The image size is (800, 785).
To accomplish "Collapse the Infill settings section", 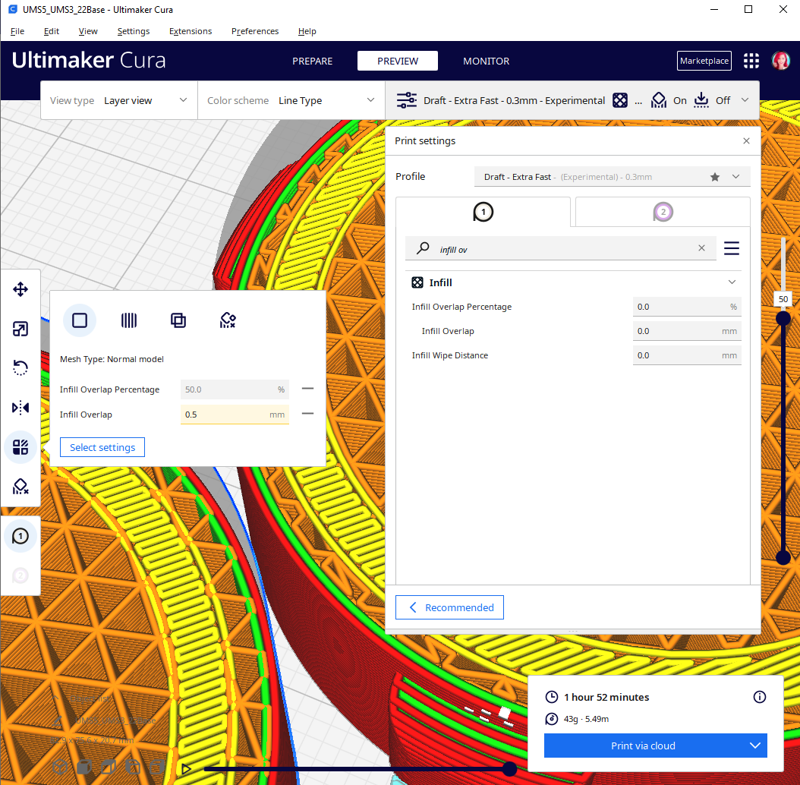I will (732, 281).
